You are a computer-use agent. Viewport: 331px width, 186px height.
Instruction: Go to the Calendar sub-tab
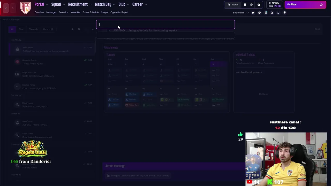[63, 12]
